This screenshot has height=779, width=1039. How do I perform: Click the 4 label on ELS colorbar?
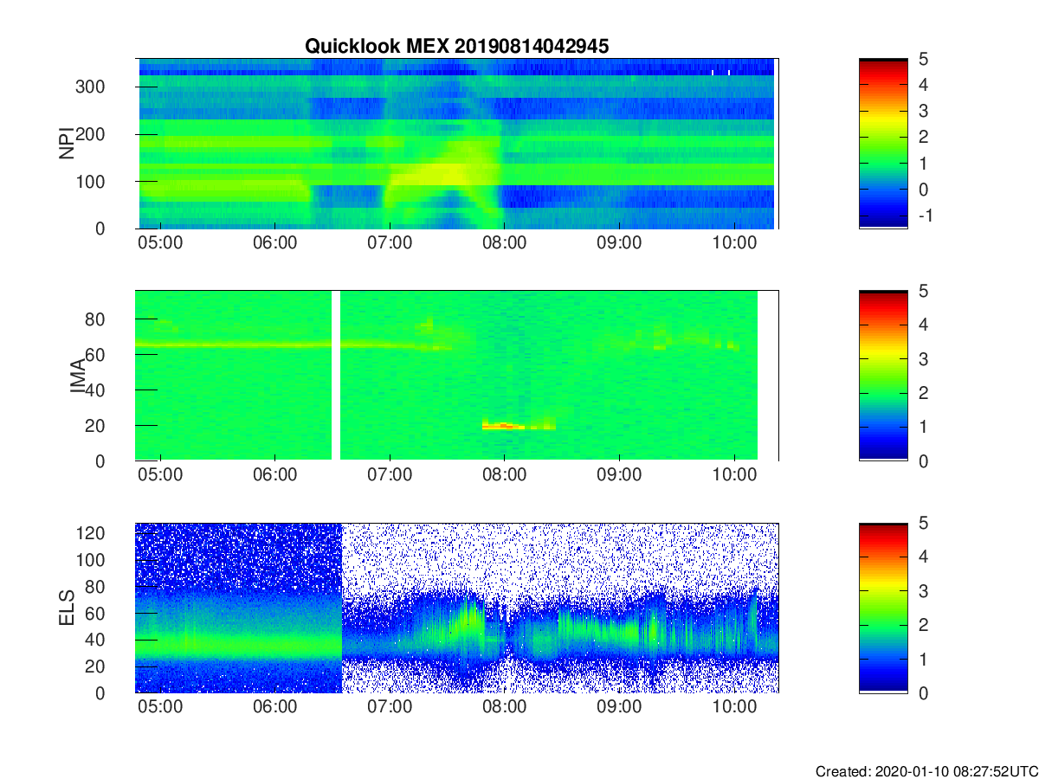pyautogui.click(x=923, y=557)
